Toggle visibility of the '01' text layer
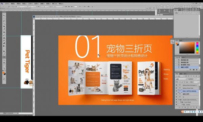Screen dimensions: 203x122 pos(176,97)
